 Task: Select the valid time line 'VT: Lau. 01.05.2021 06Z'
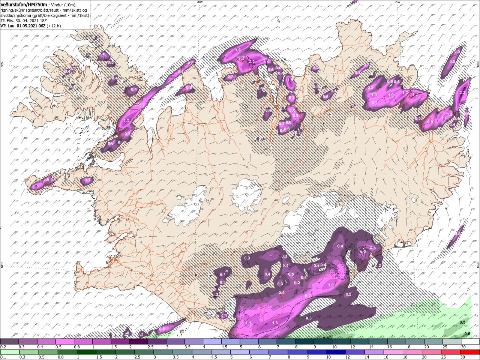tap(23, 26)
